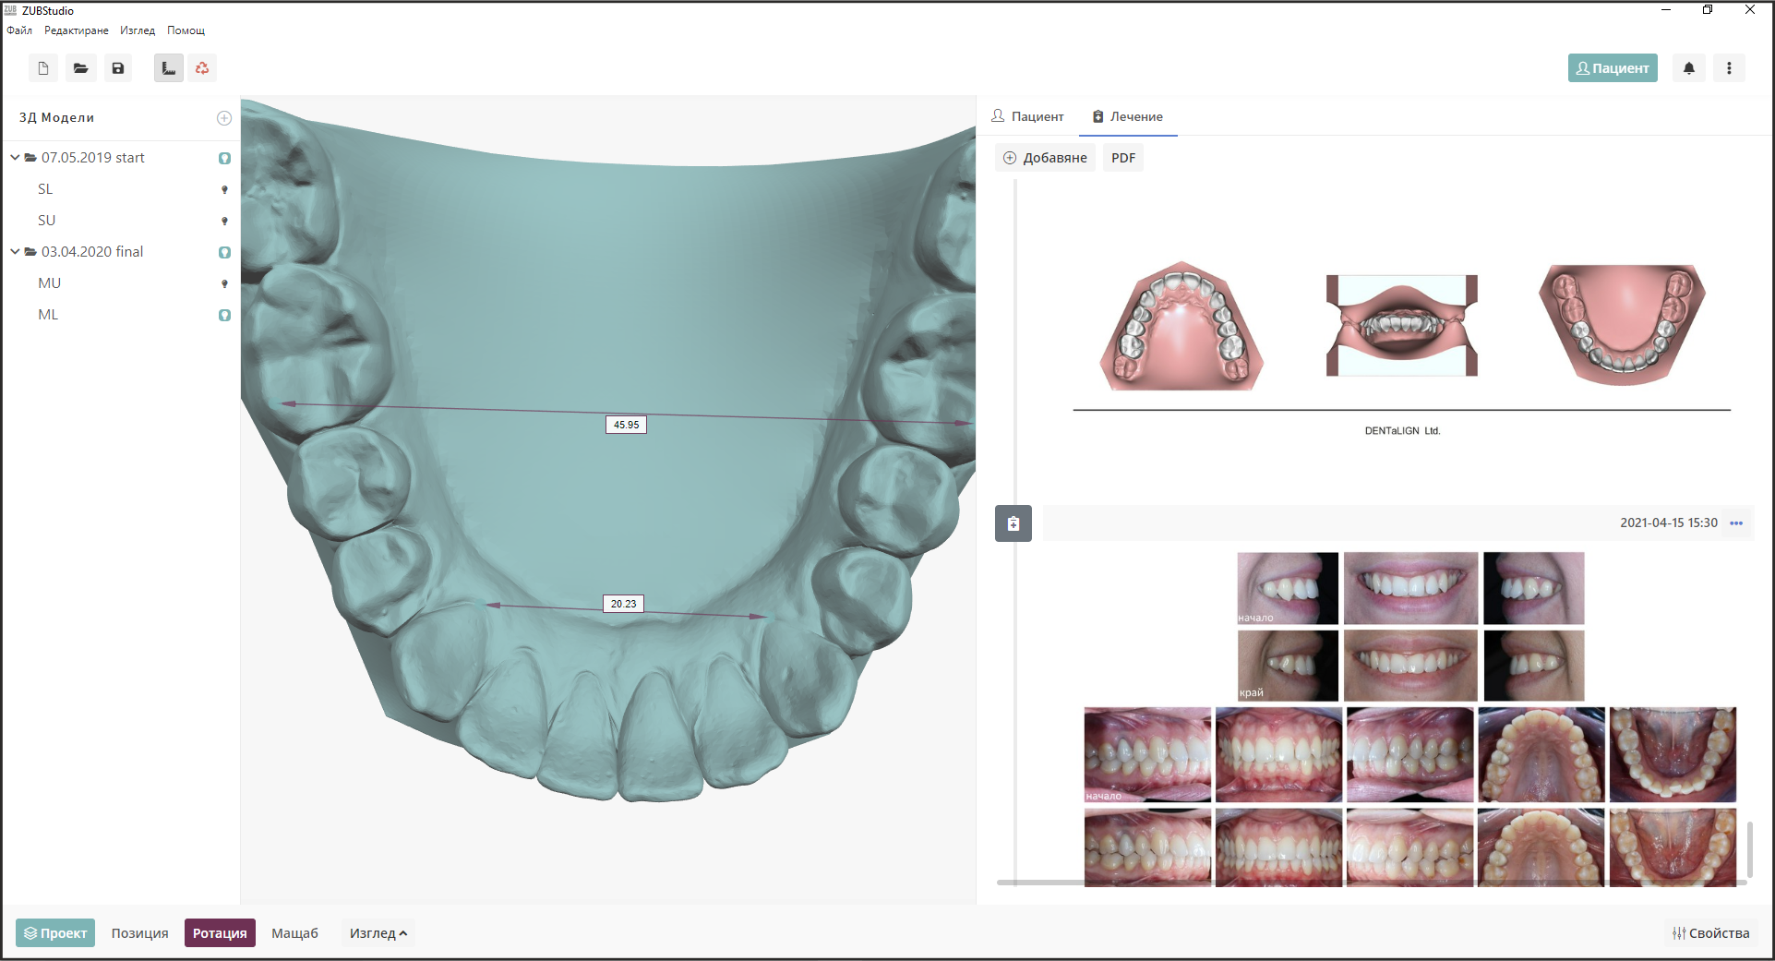Open the three-dot overflow menu top right
This screenshot has height=961, width=1775.
(x=1730, y=67)
